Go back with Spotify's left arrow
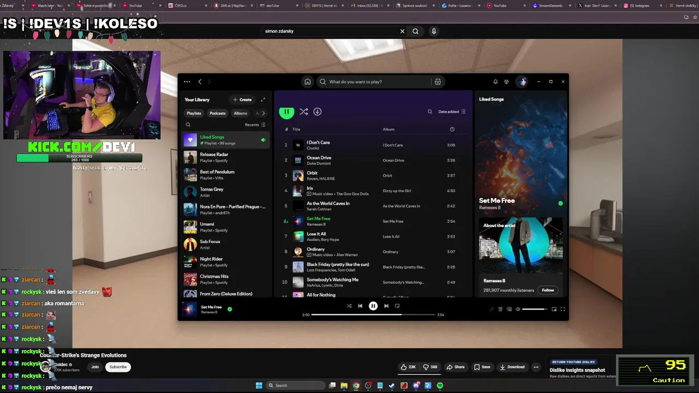This screenshot has height=393, width=699. click(200, 82)
